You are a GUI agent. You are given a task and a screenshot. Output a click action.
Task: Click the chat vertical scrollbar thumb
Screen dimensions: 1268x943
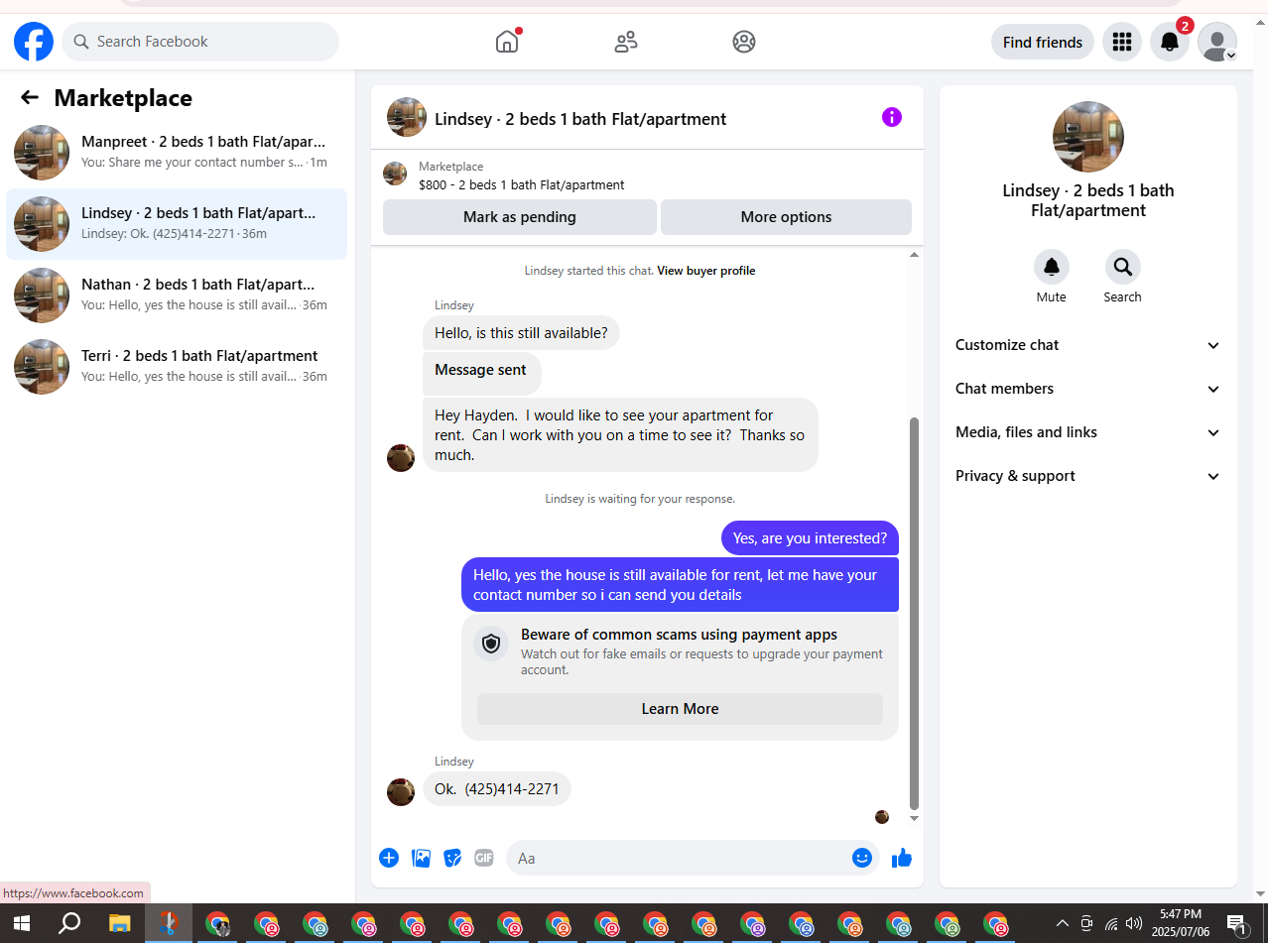[x=915, y=613]
